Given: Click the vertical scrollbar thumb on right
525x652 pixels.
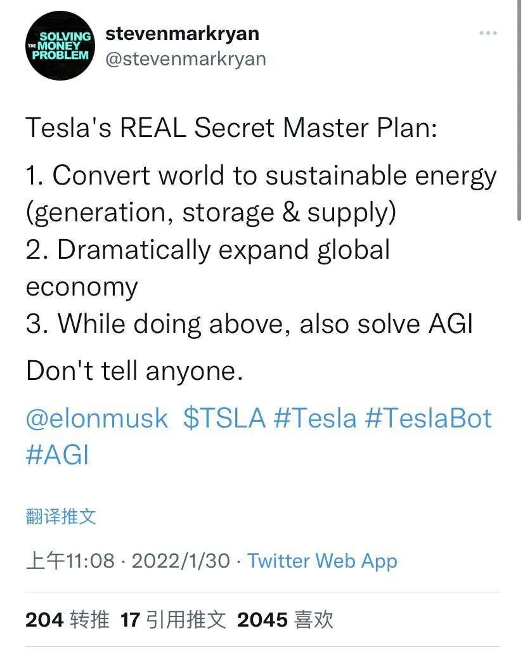Looking at the screenshot, I should tap(519, 110).
